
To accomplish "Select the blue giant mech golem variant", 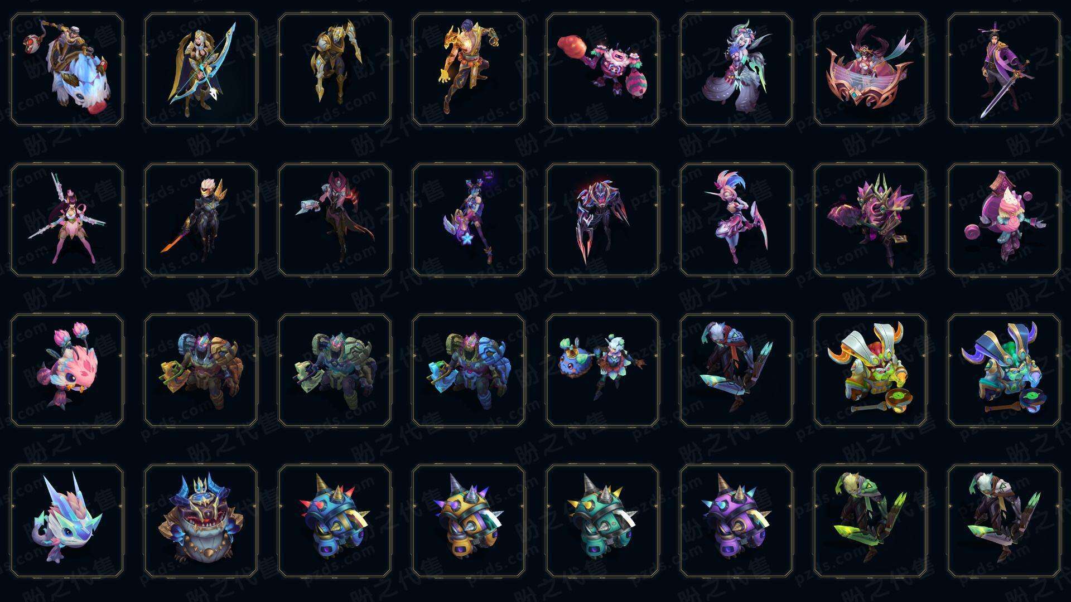I will click(469, 370).
